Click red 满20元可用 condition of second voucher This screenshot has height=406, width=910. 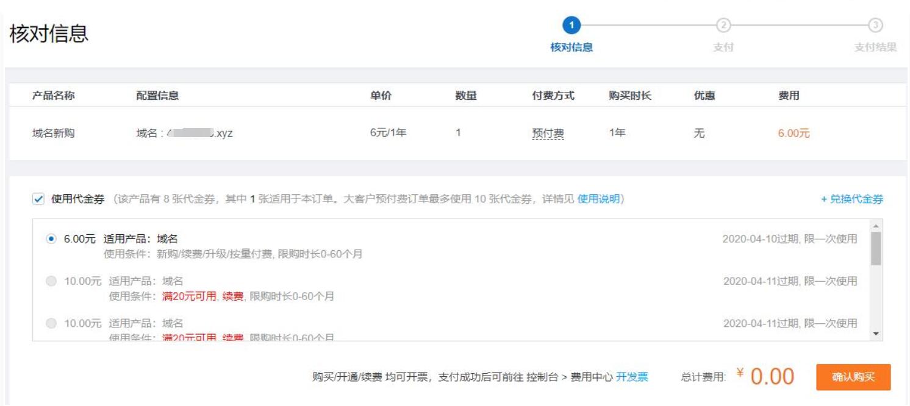coord(189,296)
